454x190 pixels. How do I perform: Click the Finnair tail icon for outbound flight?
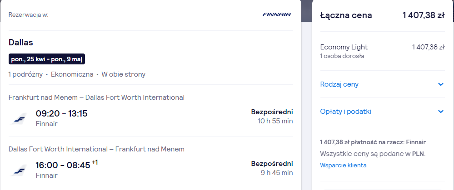coord(19,119)
